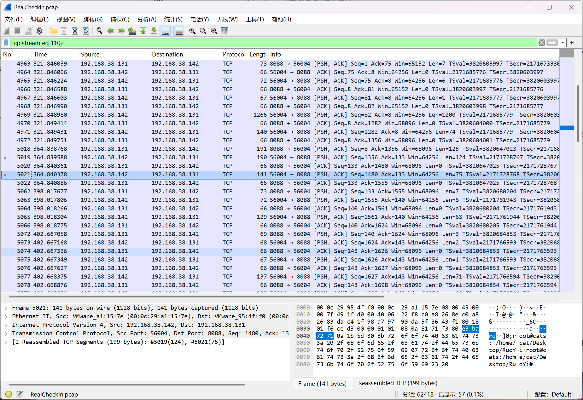Viewport: 583px width, 400px height.
Task: Open the 视图(V) menu
Action: pyautogui.click(x=66, y=20)
